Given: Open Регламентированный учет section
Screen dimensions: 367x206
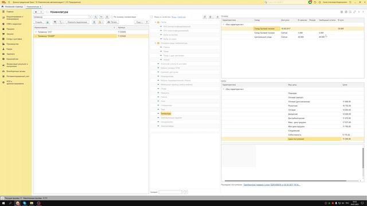Looking at the screenshot, I should (18, 76).
